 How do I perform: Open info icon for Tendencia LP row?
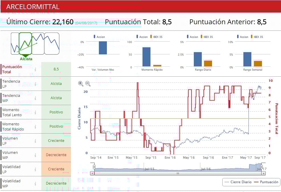click(35, 84)
